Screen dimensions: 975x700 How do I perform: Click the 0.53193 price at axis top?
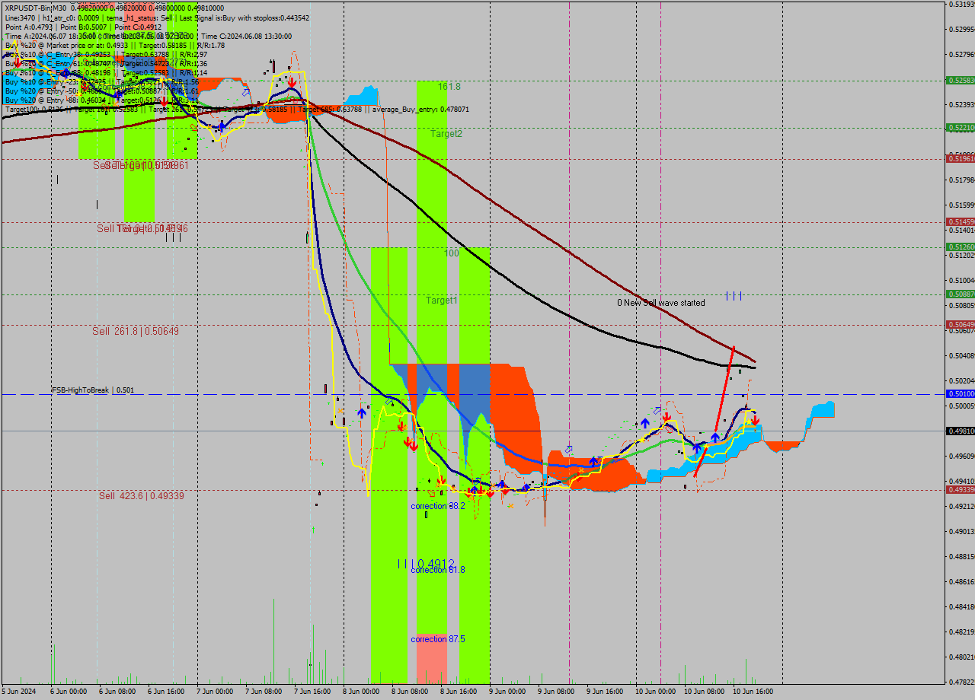point(962,5)
